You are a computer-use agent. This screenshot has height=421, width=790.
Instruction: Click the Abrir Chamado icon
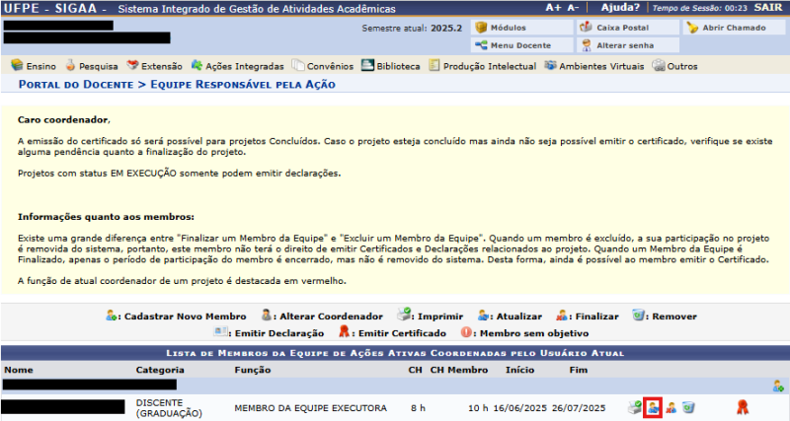(x=692, y=28)
